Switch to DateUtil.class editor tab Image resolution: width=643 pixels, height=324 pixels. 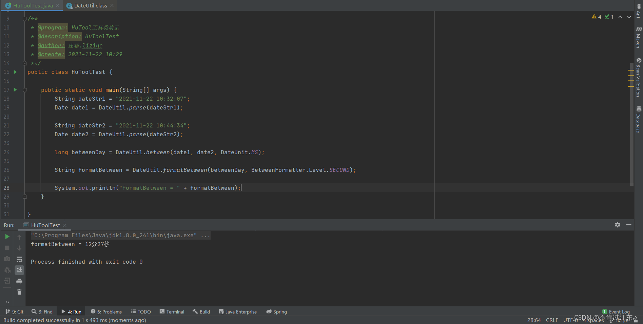(x=90, y=5)
